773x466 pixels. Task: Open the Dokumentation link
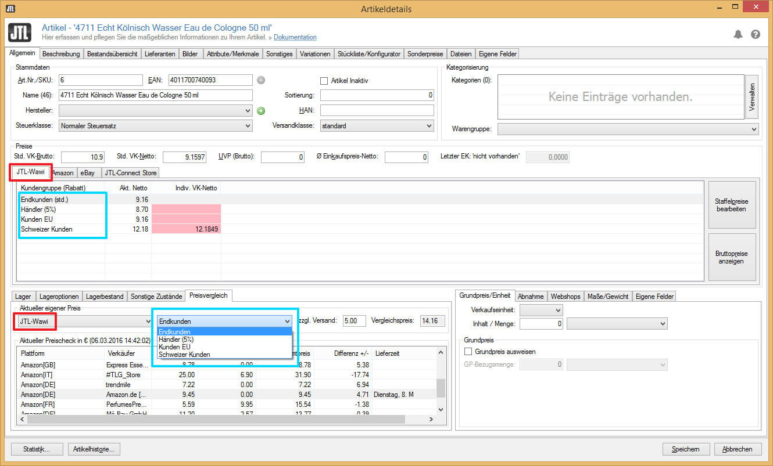click(295, 37)
